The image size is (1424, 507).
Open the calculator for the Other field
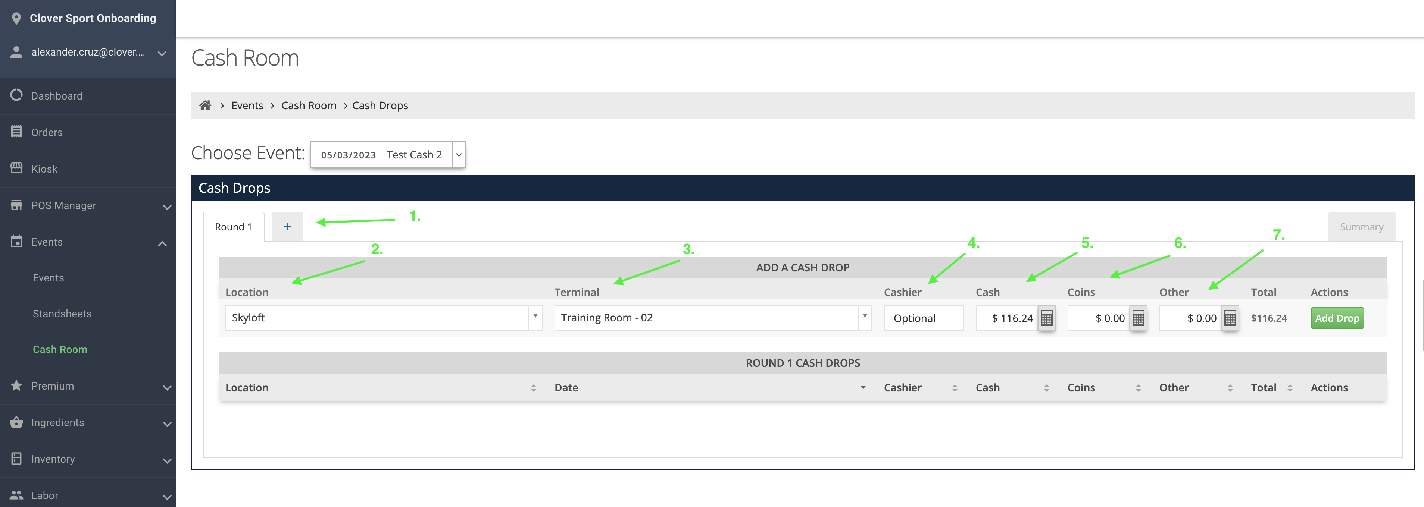click(1230, 318)
